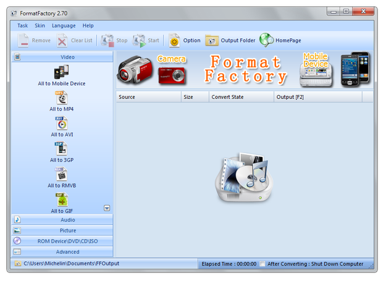Select the All to MP4 icon
The width and height of the screenshot is (386, 281).
pos(62,98)
